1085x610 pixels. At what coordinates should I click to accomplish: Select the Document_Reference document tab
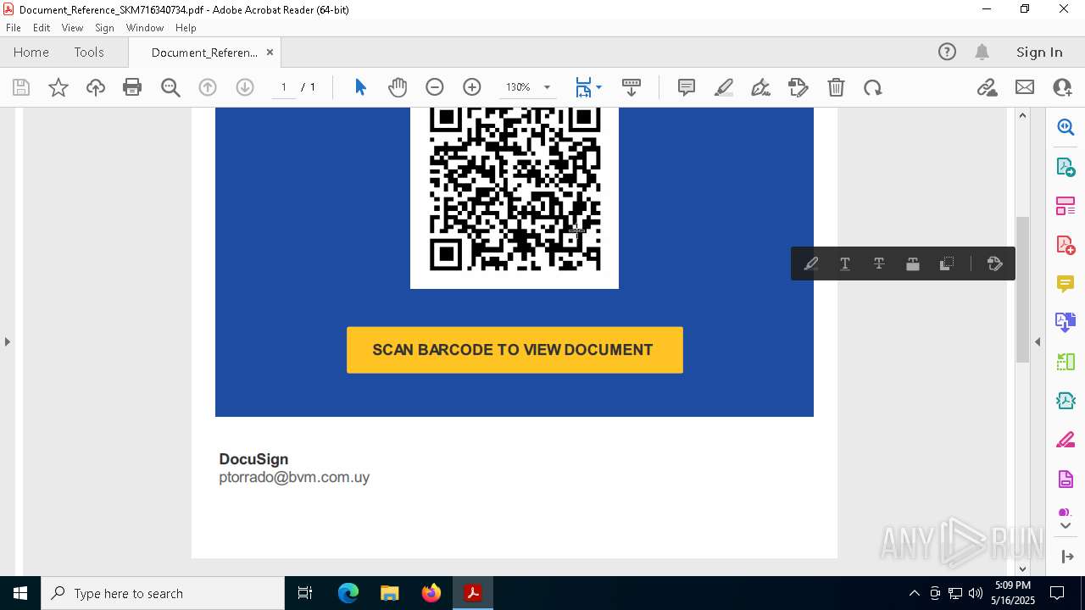coord(204,53)
